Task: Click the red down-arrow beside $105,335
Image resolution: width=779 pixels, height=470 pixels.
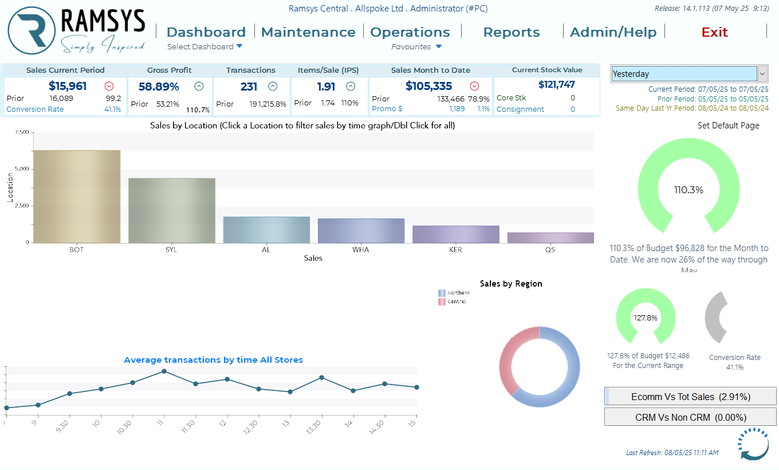Action: click(474, 87)
